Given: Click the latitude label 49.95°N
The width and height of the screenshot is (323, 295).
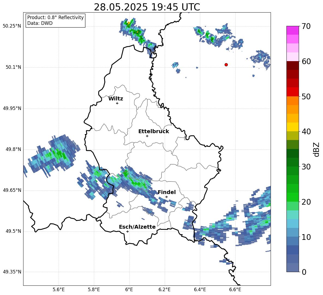Looking at the screenshot, I should click(x=12, y=108).
